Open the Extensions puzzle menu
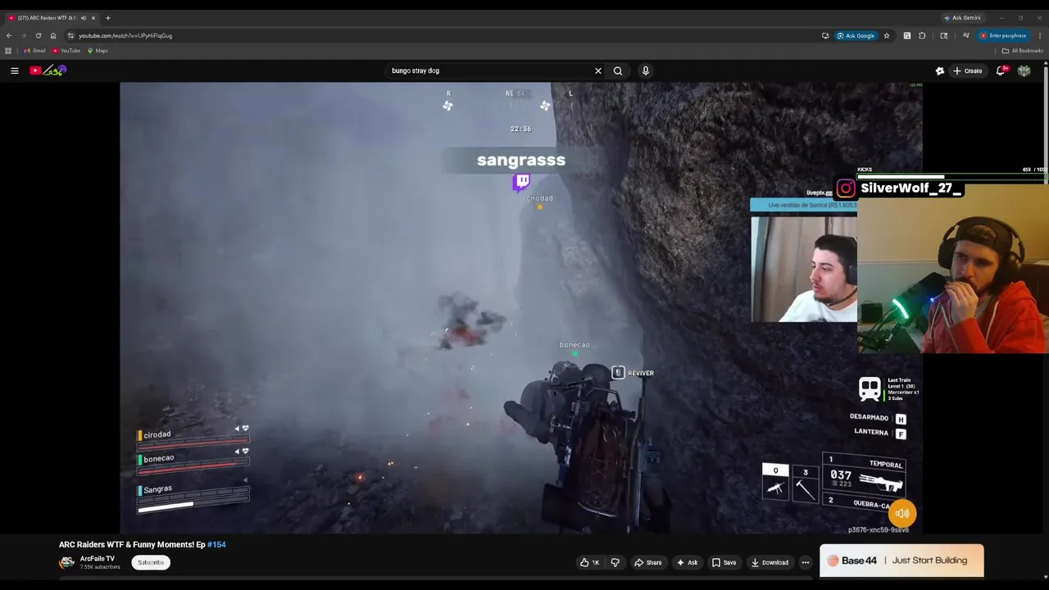The height and width of the screenshot is (590, 1049). coord(922,35)
